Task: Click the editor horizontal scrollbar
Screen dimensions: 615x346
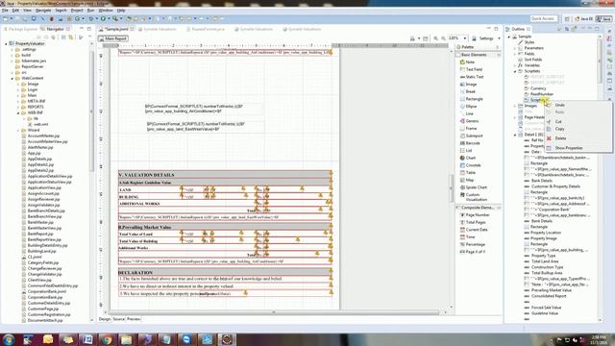Action: pyautogui.click(x=274, y=312)
